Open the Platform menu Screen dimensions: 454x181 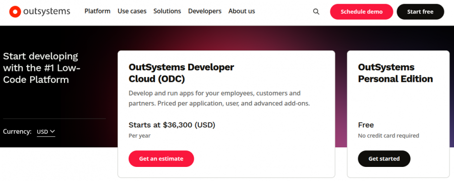(97, 11)
